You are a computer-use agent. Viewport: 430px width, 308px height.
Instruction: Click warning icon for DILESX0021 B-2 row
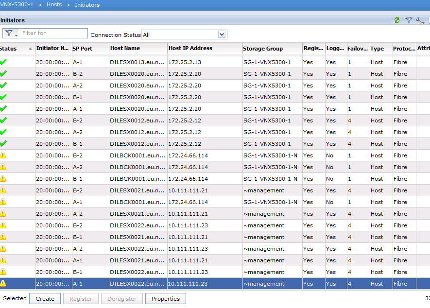(x=3, y=190)
